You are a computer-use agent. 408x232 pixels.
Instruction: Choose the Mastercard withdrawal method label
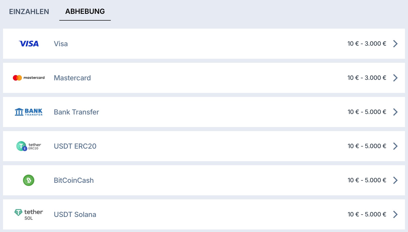click(x=72, y=78)
